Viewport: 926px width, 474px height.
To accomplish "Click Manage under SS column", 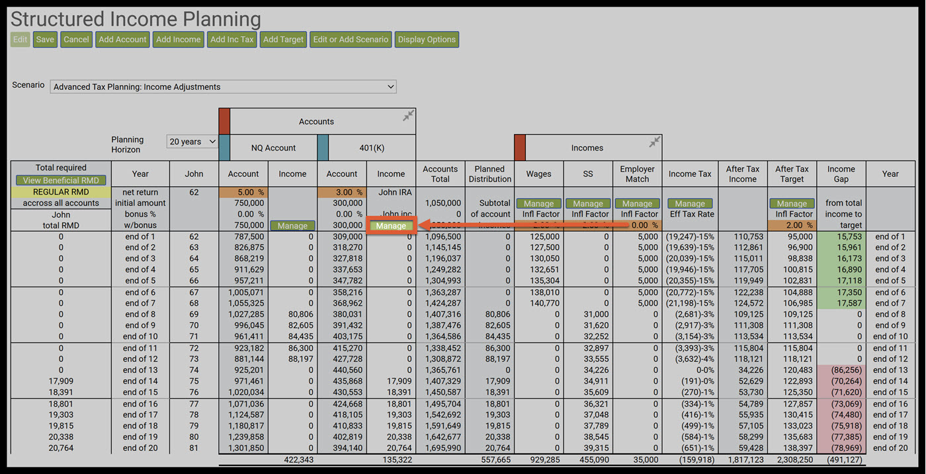I will [588, 204].
